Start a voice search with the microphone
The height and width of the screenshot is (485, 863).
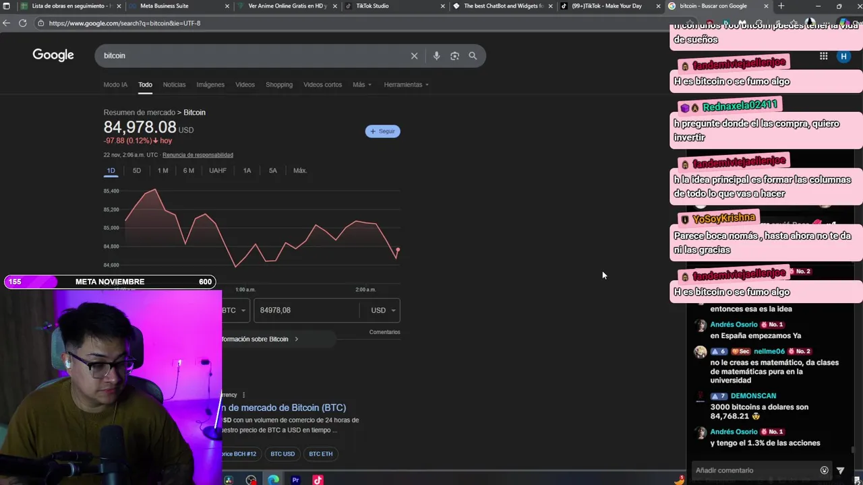pos(436,56)
